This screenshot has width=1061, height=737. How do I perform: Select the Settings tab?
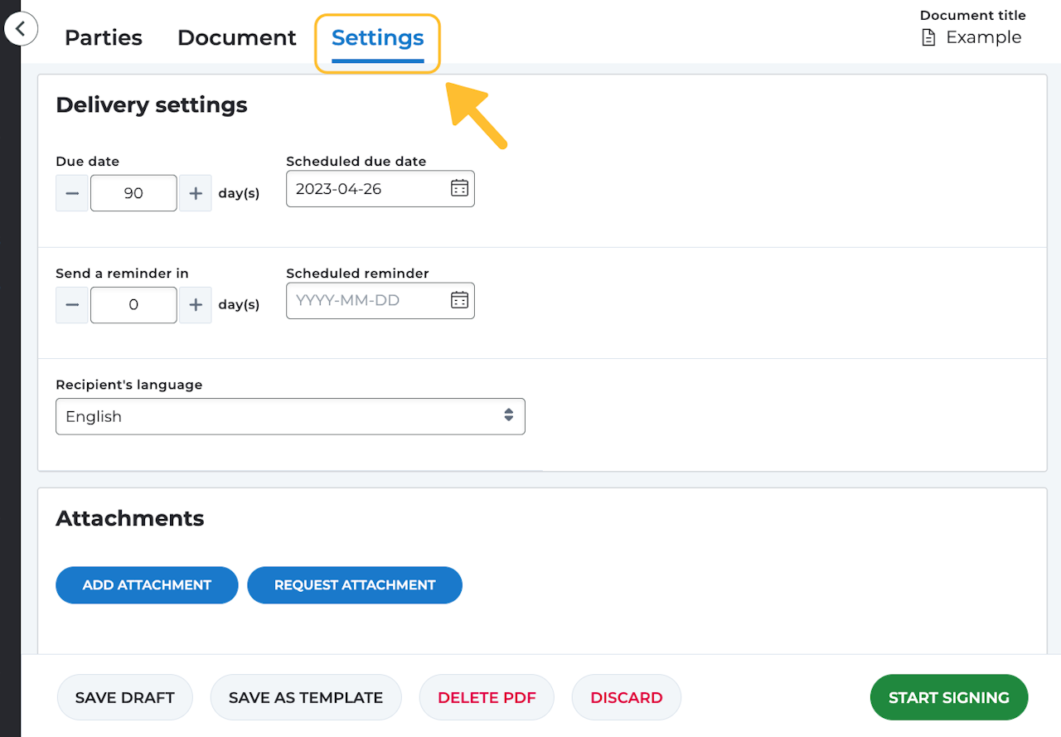(377, 37)
